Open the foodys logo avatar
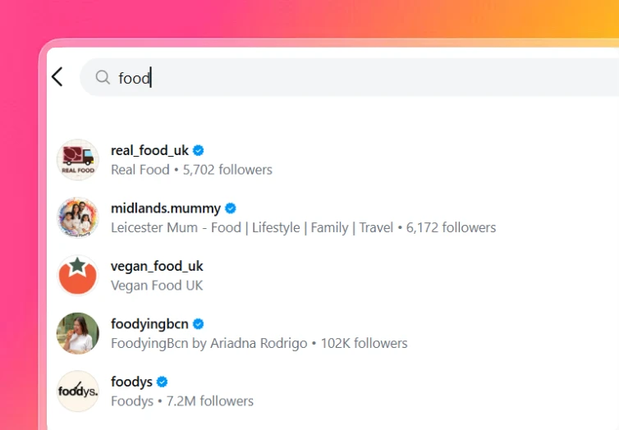619x430 pixels. tap(78, 391)
